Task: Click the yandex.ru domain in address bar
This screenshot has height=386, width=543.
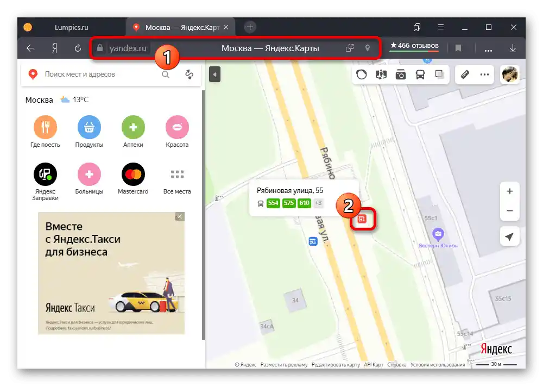Action: pos(128,48)
